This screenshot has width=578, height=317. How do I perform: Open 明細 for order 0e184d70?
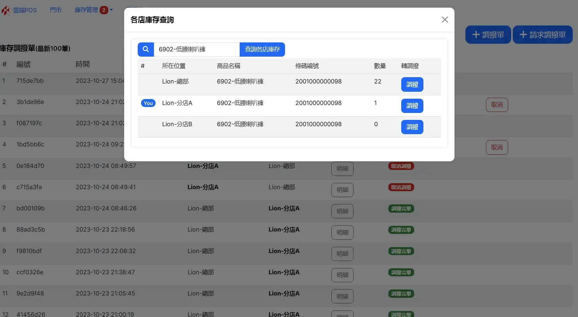[x=342, y=169]
